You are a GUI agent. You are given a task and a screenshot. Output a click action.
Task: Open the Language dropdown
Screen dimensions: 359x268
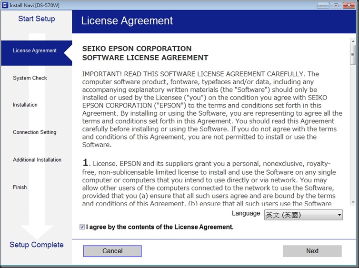click(x=303, y=215)
